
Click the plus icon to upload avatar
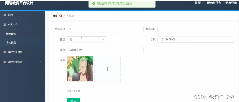(x=107, y=69)
